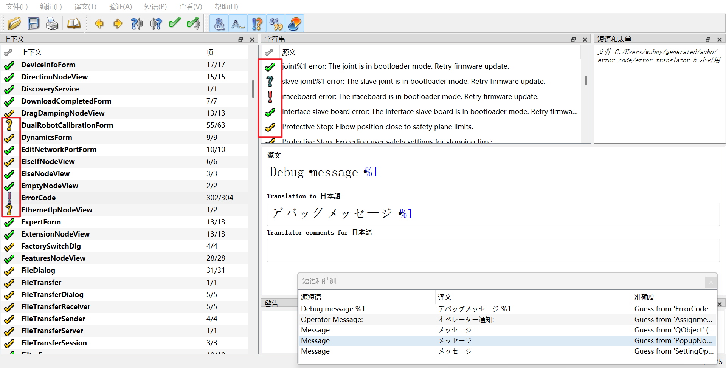Select the ErrorCode context in the list
This screenshot has width=726, height=368.
coord(39,198)
